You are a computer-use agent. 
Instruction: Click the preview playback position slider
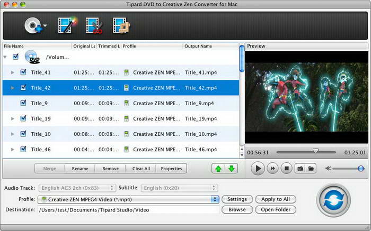point(306,152)
